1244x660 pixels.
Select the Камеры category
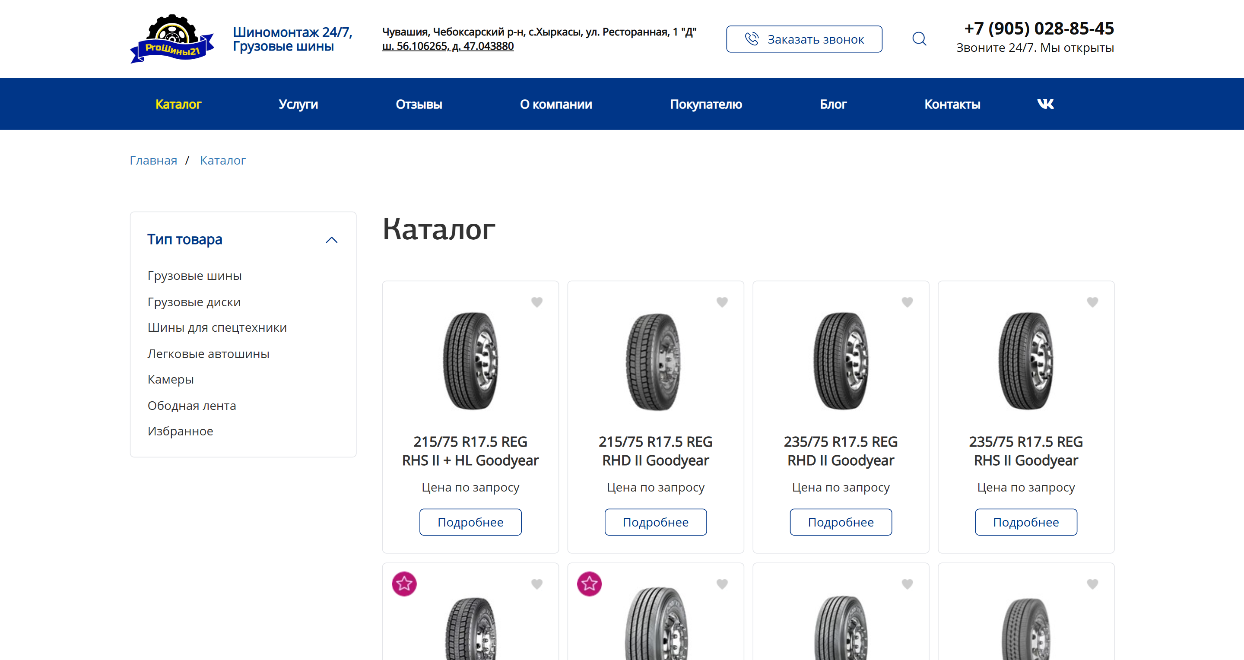[x=171, y=380]
